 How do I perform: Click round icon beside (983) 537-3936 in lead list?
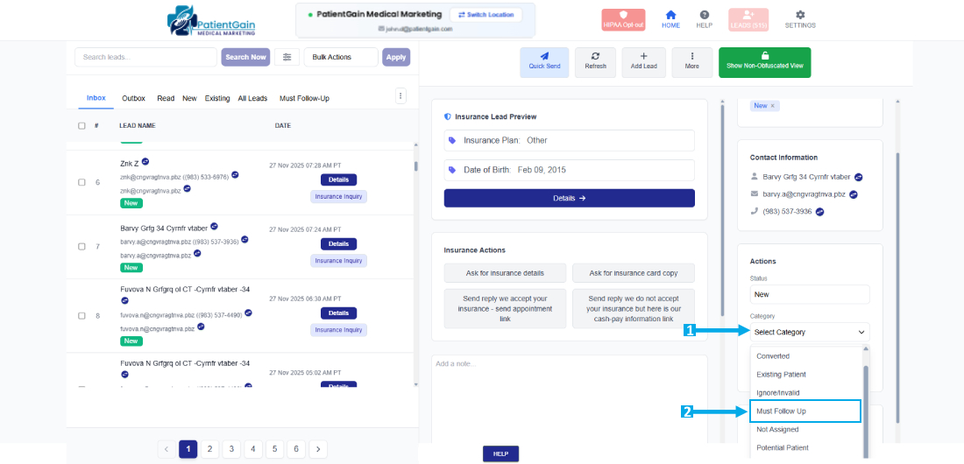click(x=245, y=239)
